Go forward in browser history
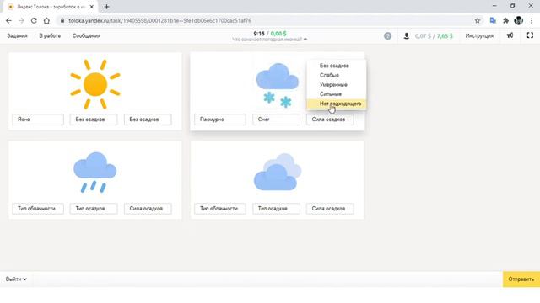This screenshot has height=303, width=540. [x=21, y=20]
